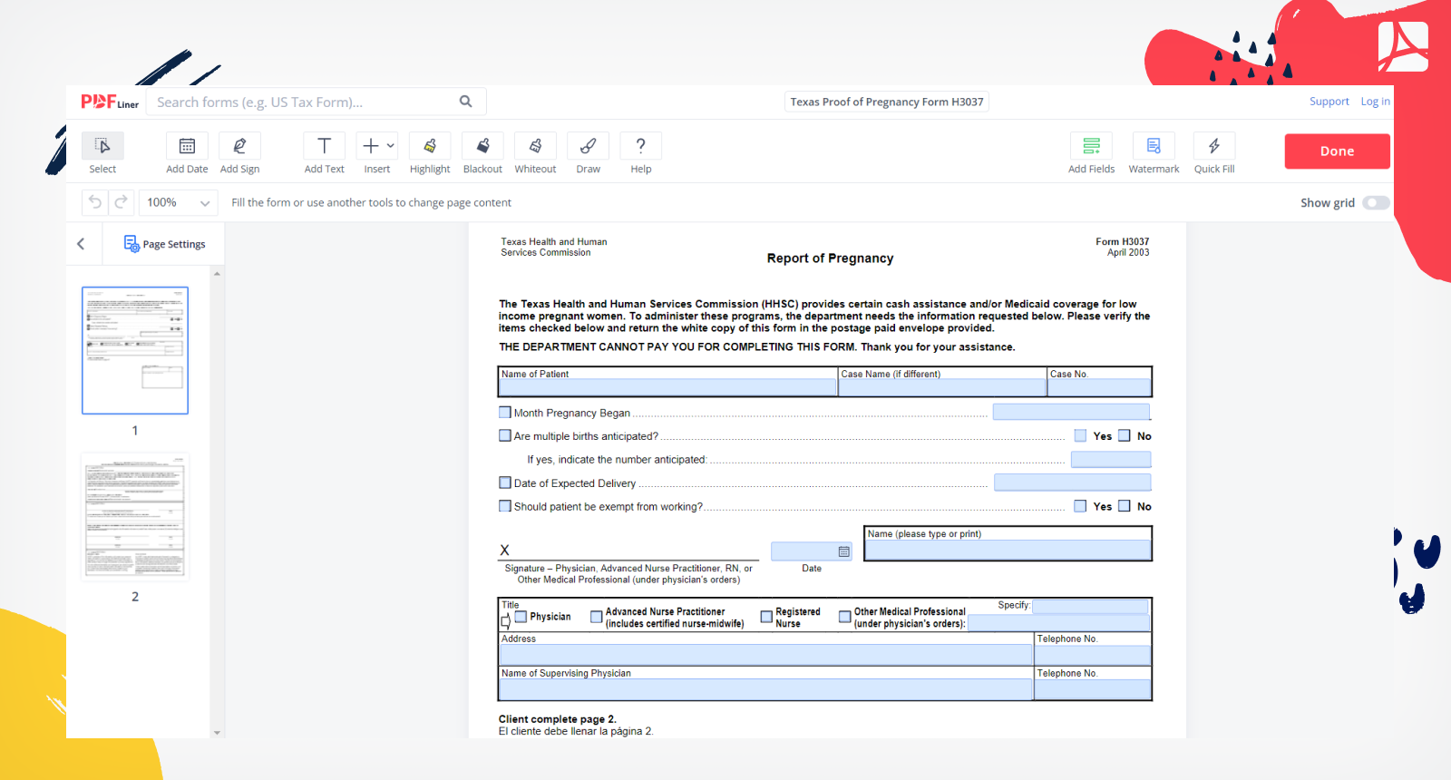Check Yes for multiple births
This screenshot has height=780, width=1451.
coord(1080,435)
